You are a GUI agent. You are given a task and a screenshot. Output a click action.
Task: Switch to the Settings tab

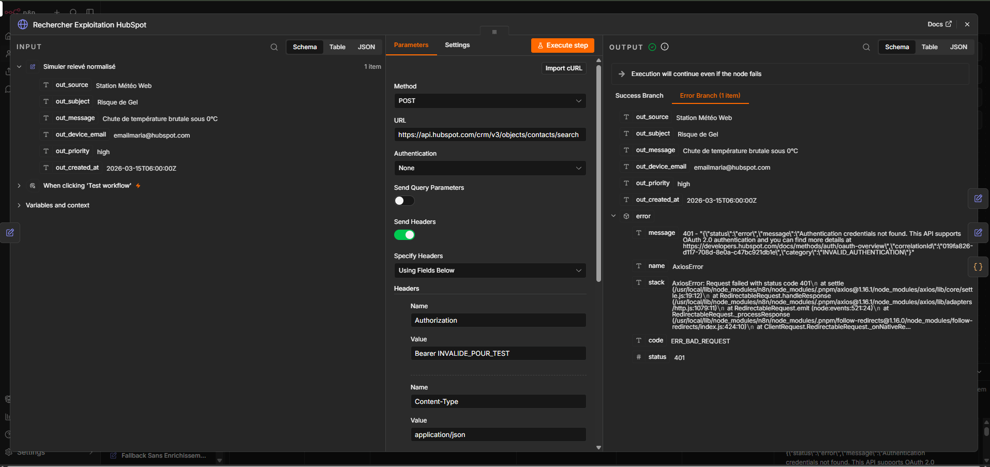457,45
